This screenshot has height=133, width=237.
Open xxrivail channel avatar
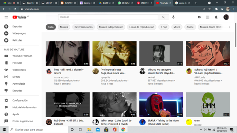(x=142, y=71)
